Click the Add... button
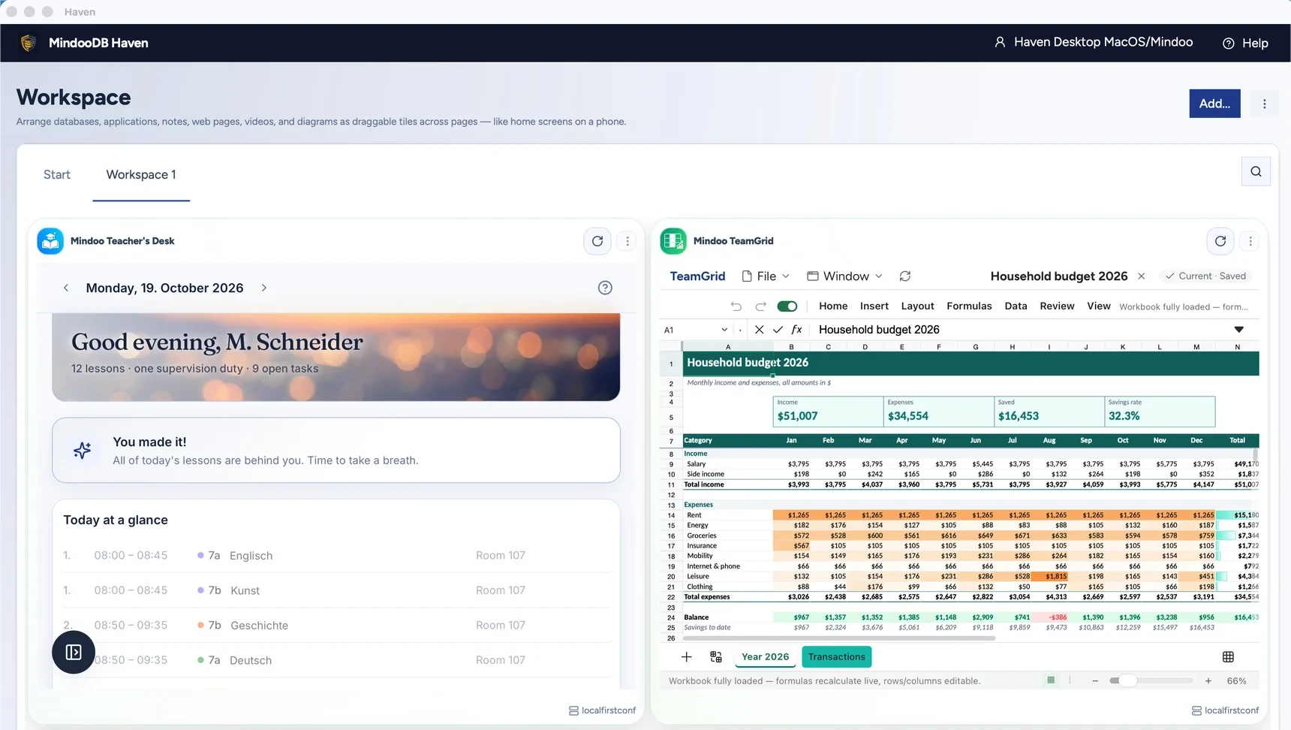 click(1214, 104)
